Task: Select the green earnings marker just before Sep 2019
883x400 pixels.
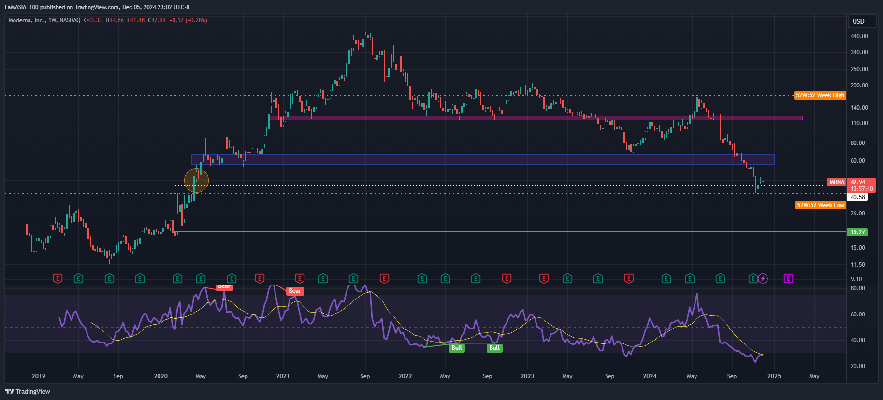Action: click(109, 278)
